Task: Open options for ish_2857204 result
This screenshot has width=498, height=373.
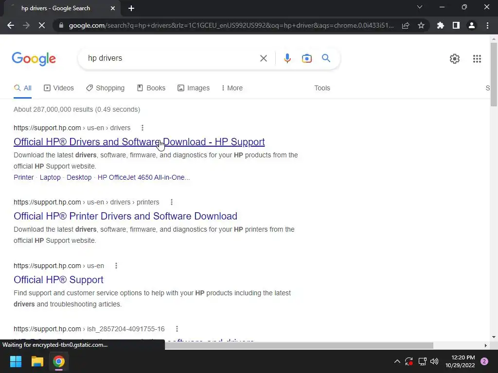Action: 177,329
